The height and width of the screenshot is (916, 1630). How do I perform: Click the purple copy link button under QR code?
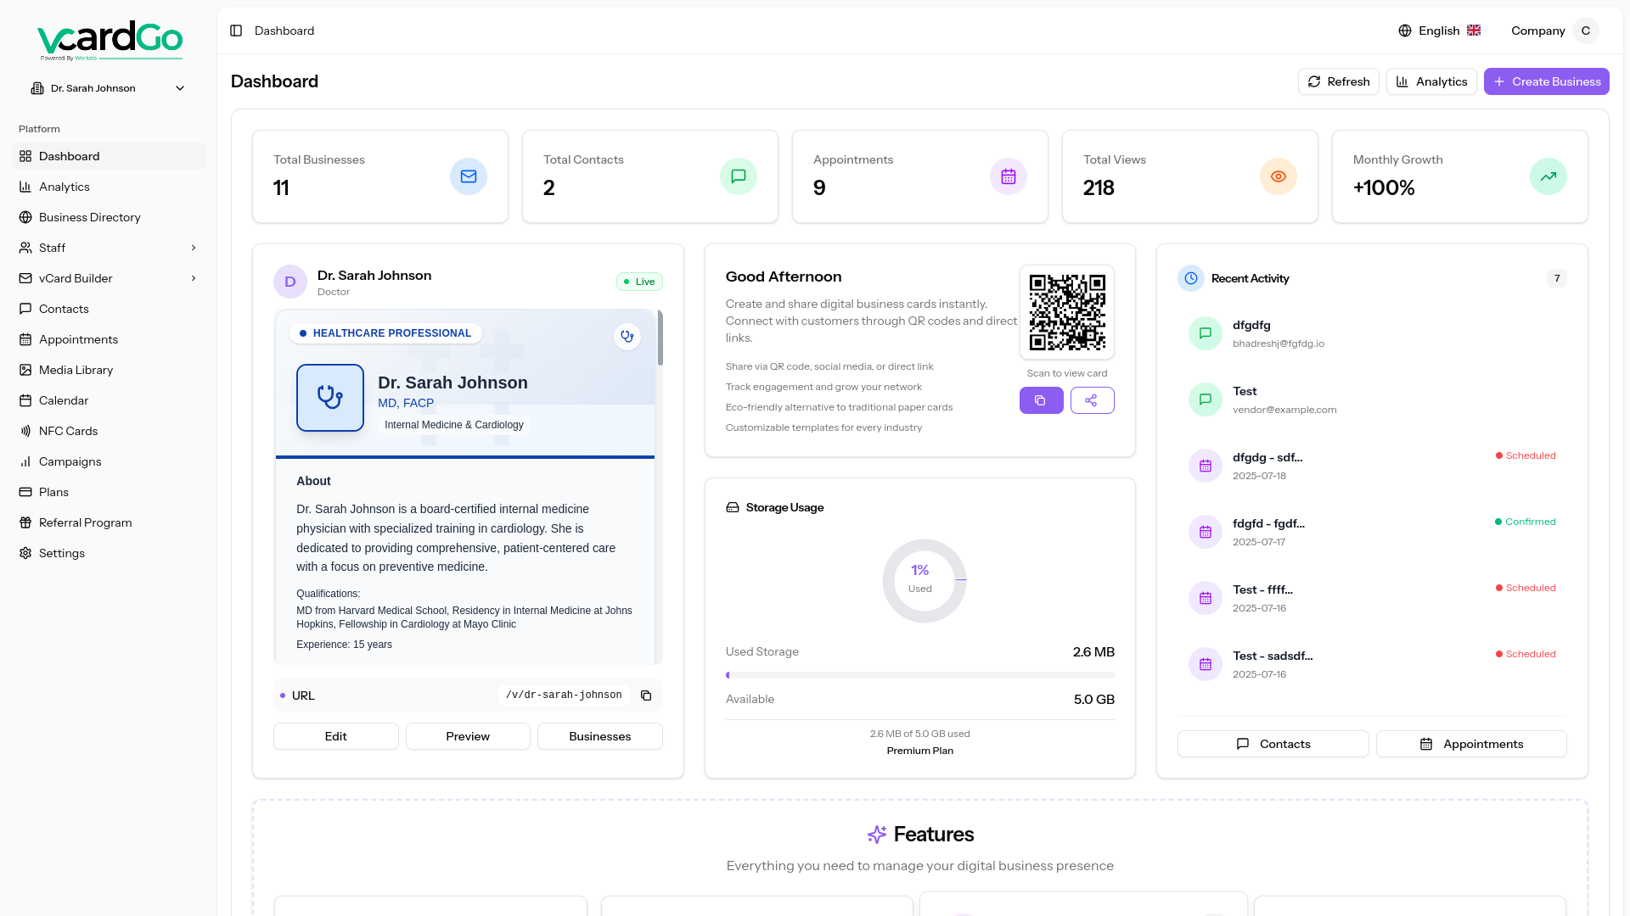click(1041, 400)
